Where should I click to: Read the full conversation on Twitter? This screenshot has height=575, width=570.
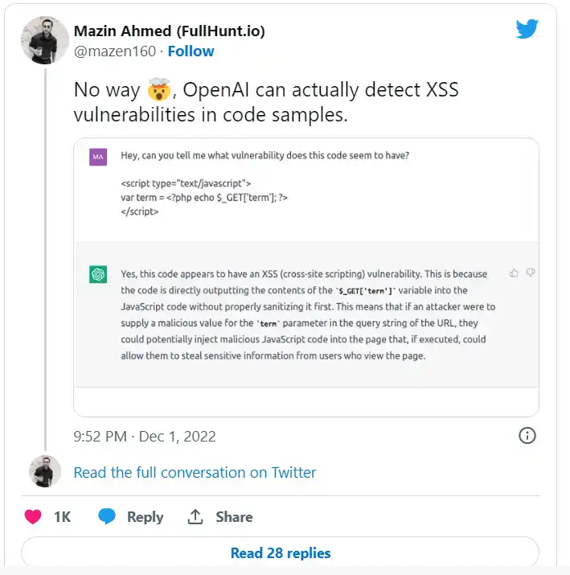[195, 473]
